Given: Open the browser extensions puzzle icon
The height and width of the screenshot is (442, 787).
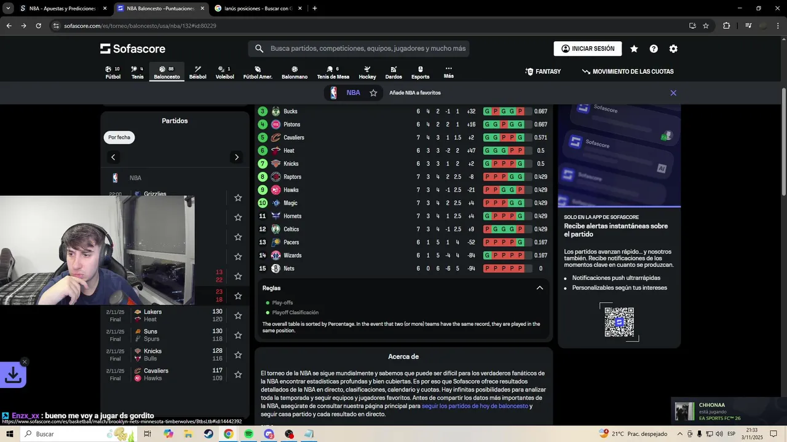Looking at the screenshot, I should tap(726, 26).
